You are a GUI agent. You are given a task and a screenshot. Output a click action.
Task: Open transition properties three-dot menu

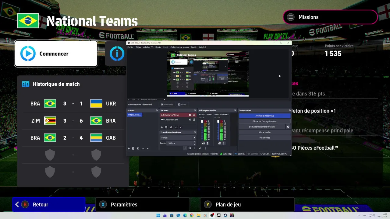click(x=194, y=148)
